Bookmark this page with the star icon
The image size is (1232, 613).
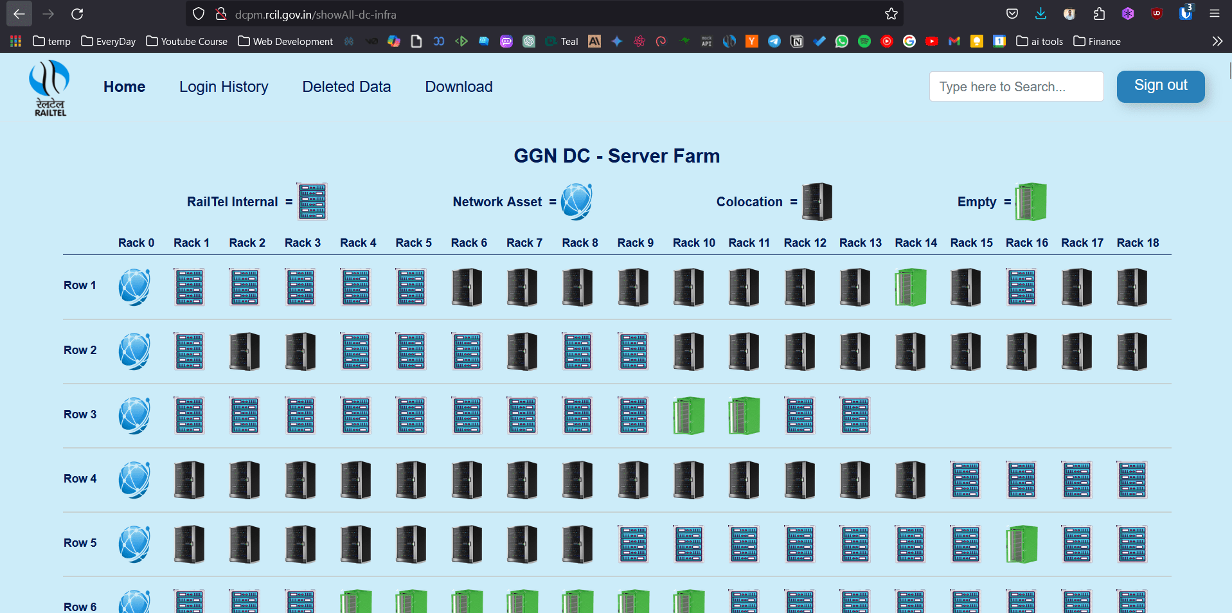[x=891, y=14]
